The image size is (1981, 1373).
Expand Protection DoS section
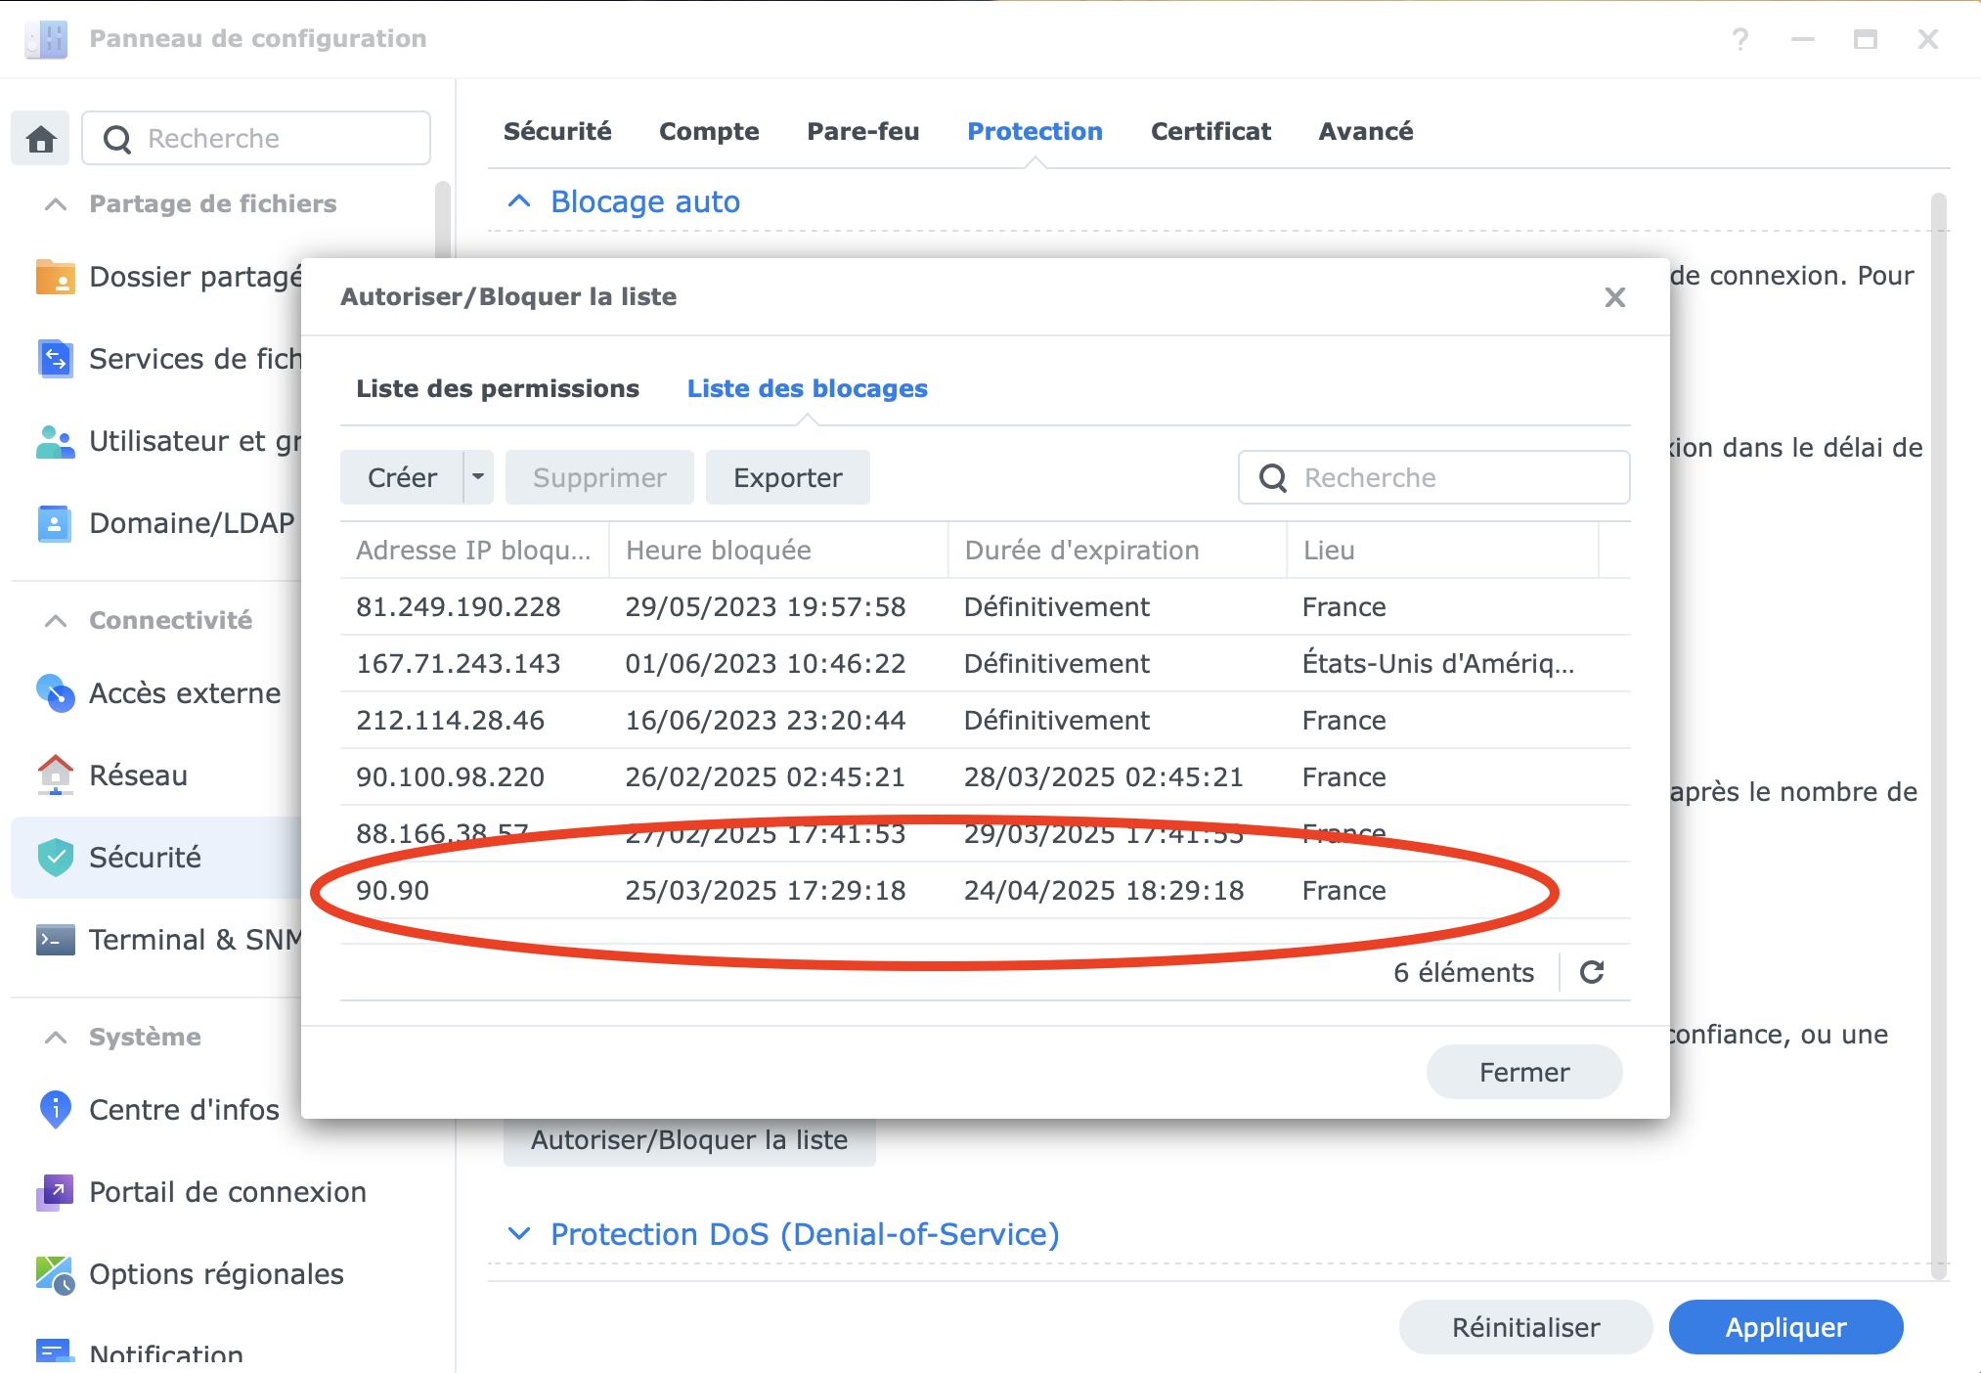point(519,1234)
